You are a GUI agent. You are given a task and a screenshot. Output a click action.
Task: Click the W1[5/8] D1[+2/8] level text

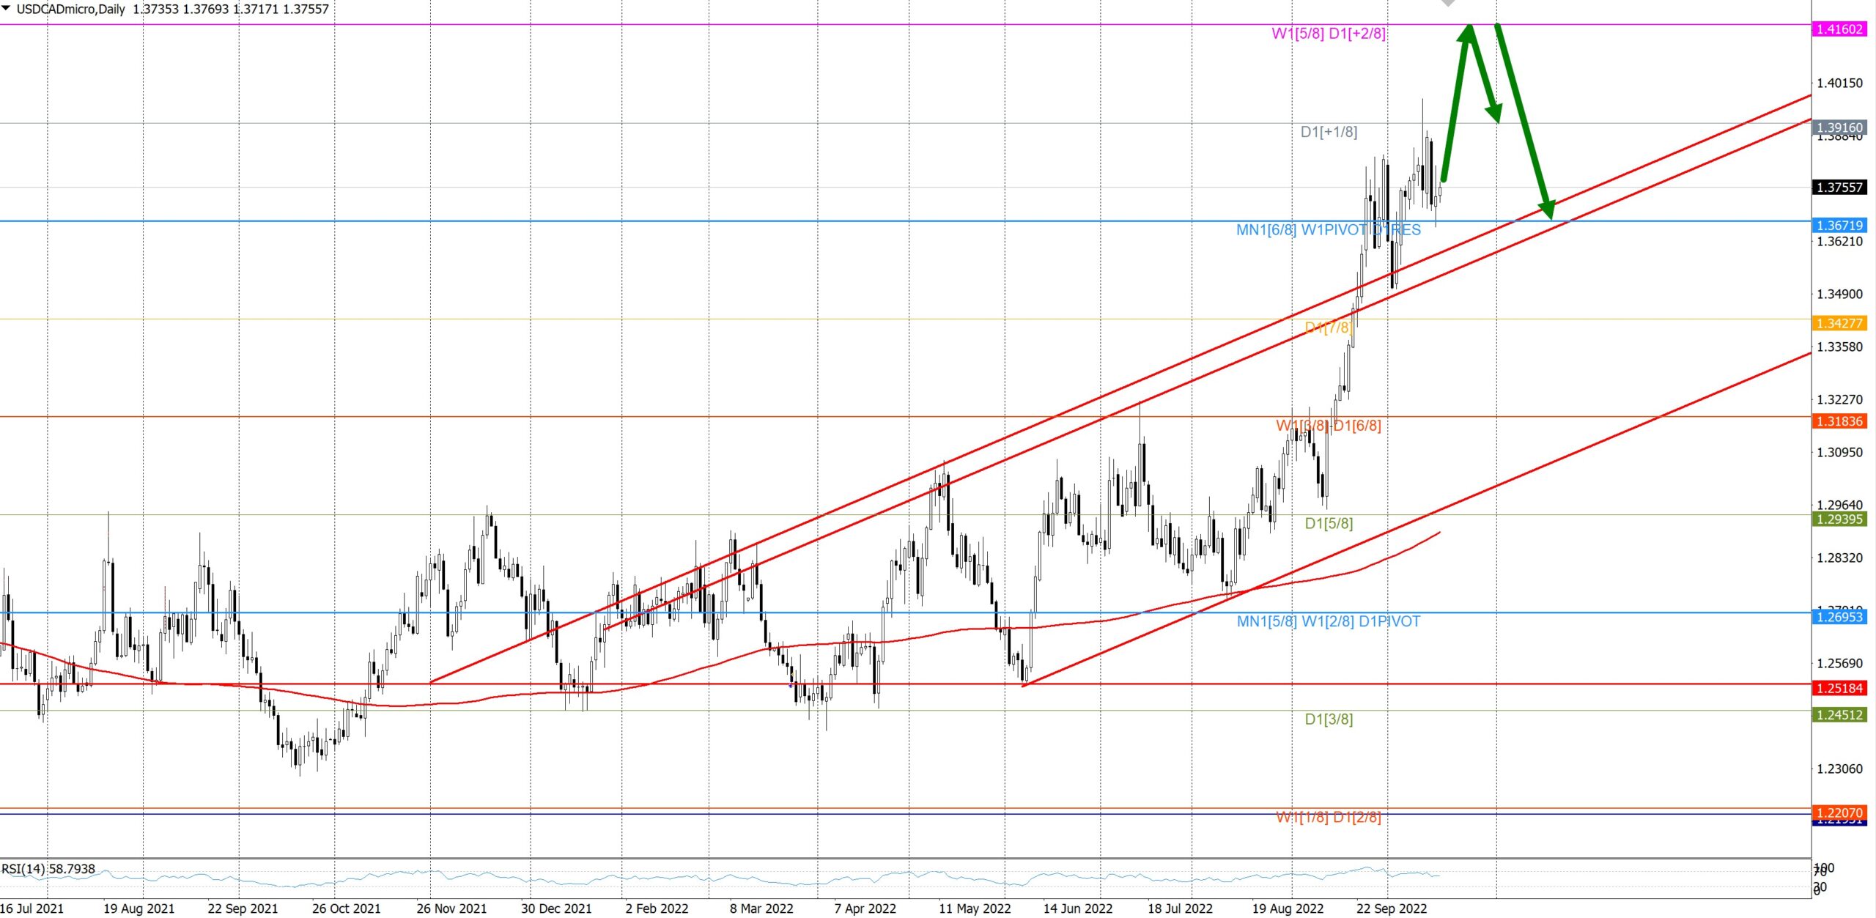(x=1328, y=34)
